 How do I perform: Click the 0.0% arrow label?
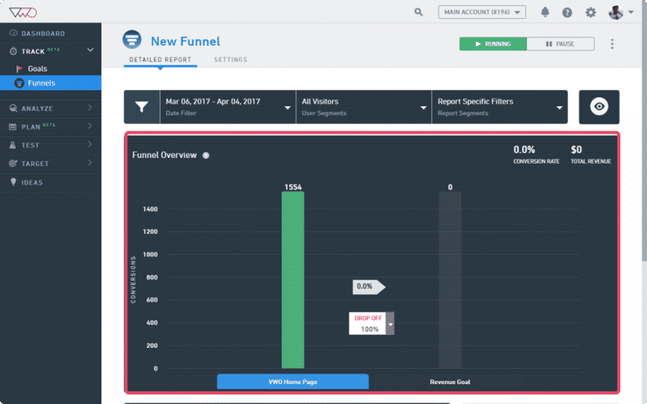tap(369, 287)
